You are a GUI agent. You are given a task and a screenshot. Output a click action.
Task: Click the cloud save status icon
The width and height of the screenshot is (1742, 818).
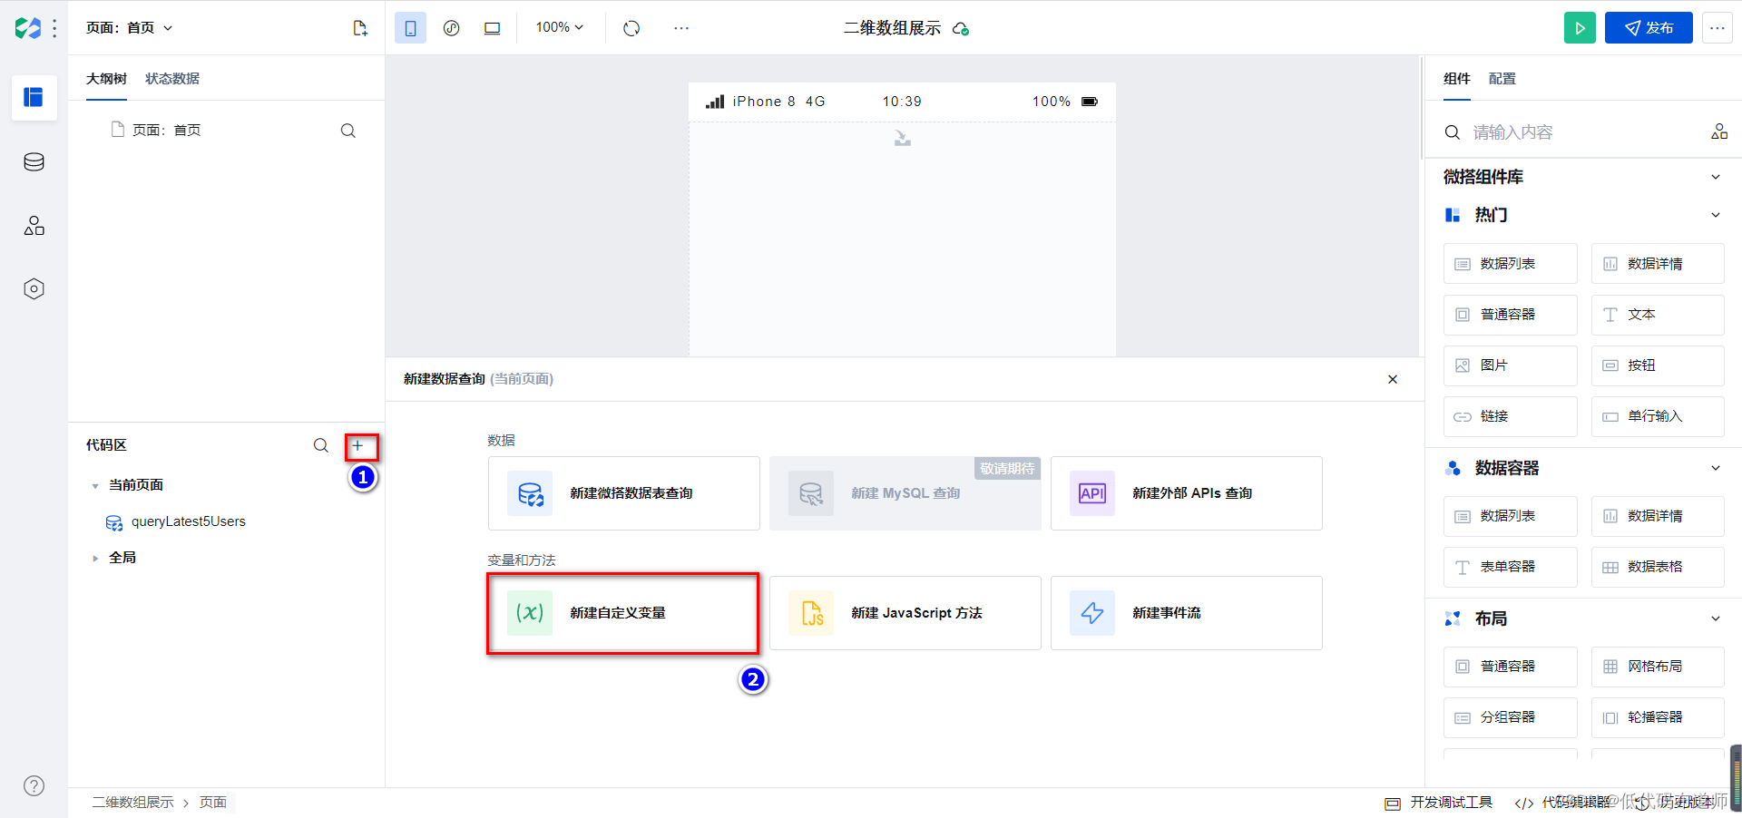click(961, 29)
